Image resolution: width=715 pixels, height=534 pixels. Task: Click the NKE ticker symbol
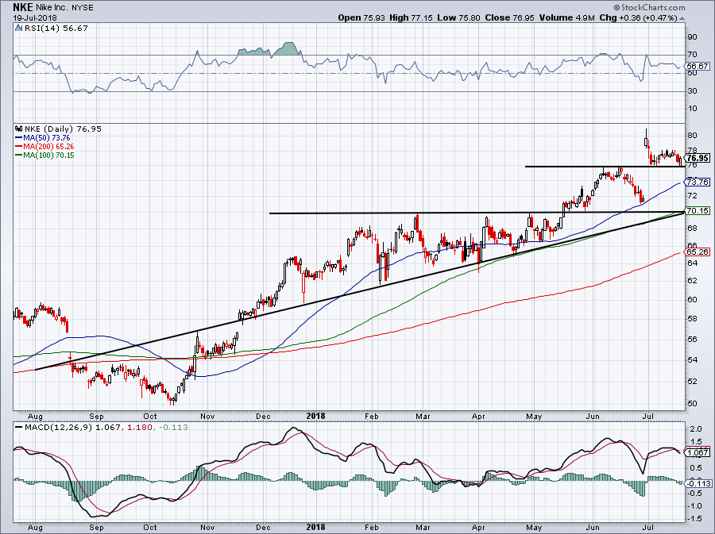(x=22, y=8)
